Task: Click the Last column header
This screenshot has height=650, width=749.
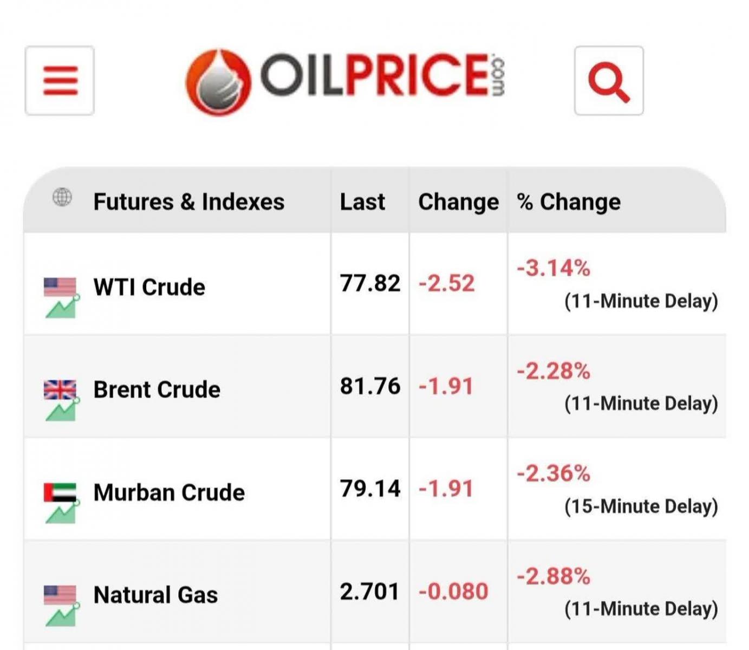Action: click(362, 202)
